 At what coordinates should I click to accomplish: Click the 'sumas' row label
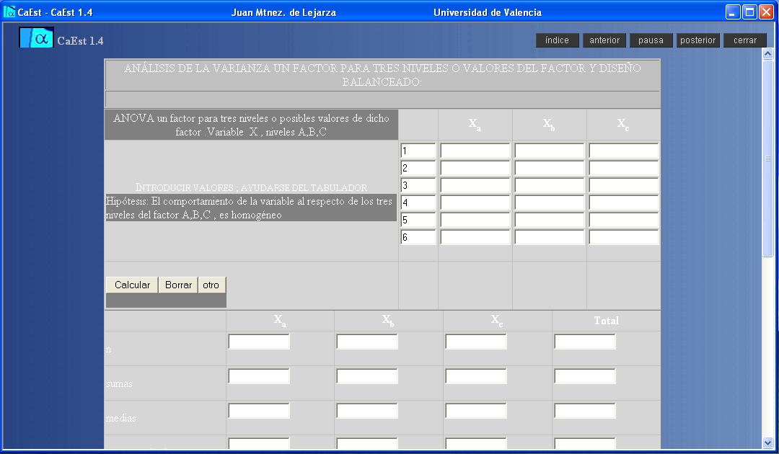pos(119,383)
